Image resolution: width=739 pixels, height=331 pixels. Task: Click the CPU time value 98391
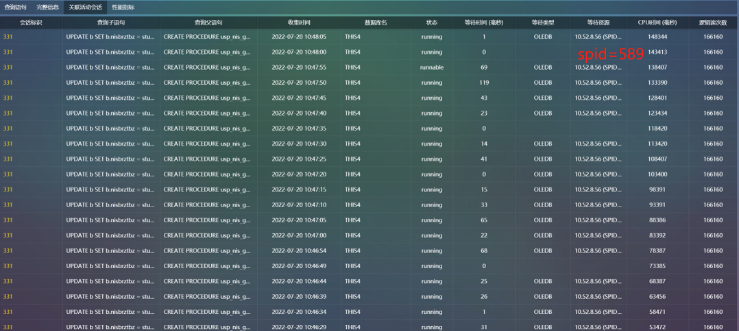tap(657, 189)
